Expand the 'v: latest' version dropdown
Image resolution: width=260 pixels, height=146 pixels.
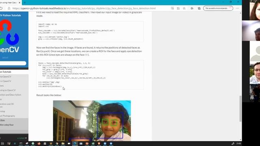point(22,138)
